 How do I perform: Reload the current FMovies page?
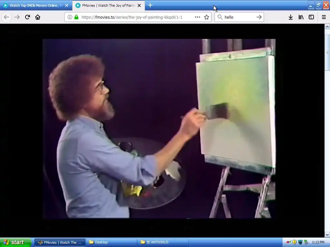click(27, 17)
